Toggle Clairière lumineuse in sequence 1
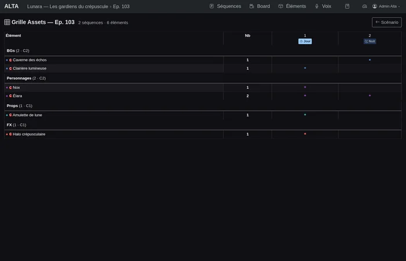This screenshot has width=406, height=261. tap(305, 68)
